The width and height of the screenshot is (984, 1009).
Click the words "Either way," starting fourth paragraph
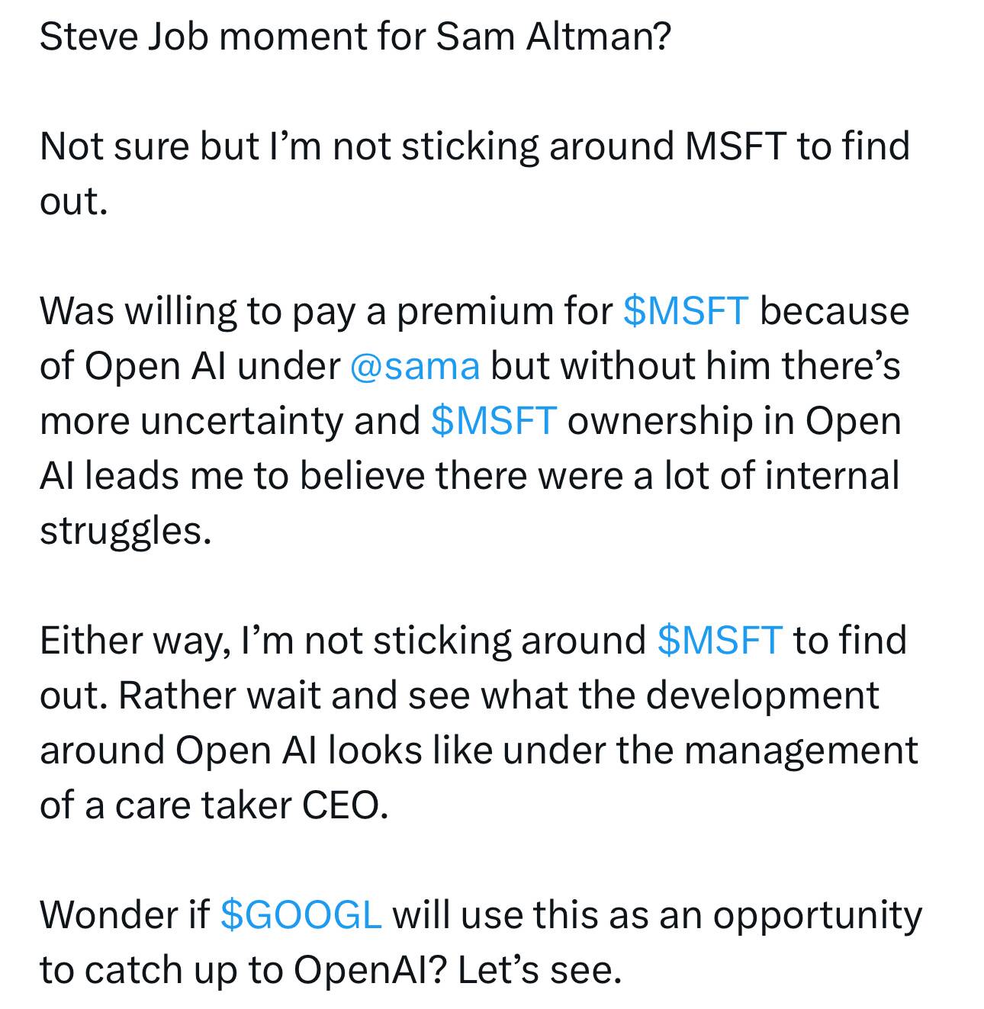point(135,641)
